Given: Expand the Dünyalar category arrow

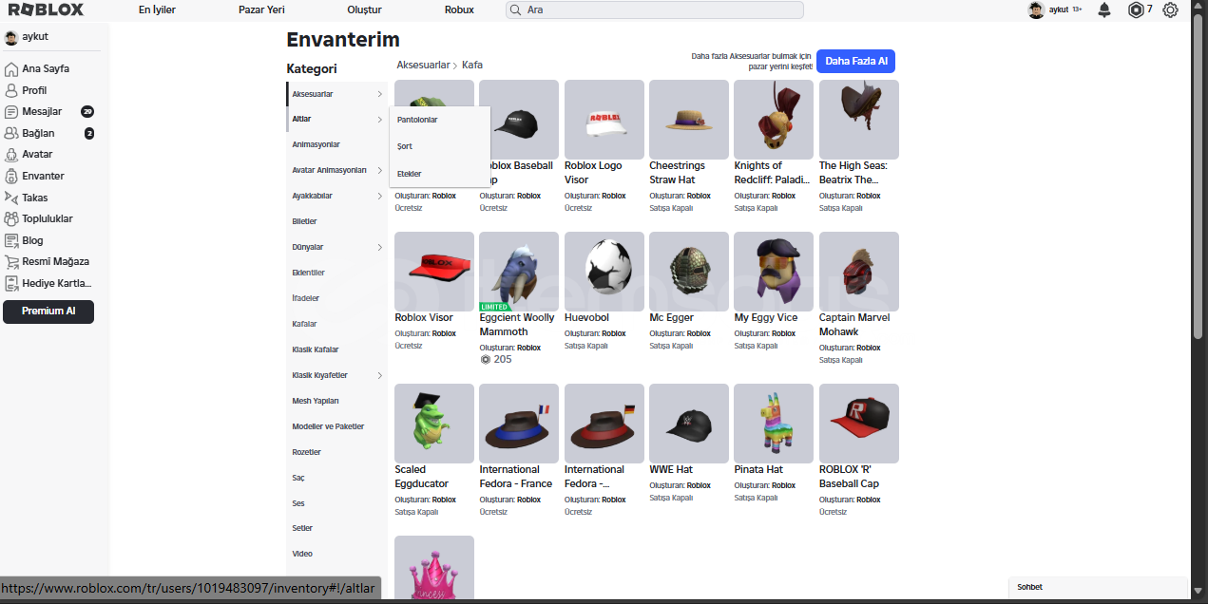Looking at the screenshot, I should pos(379,247).
